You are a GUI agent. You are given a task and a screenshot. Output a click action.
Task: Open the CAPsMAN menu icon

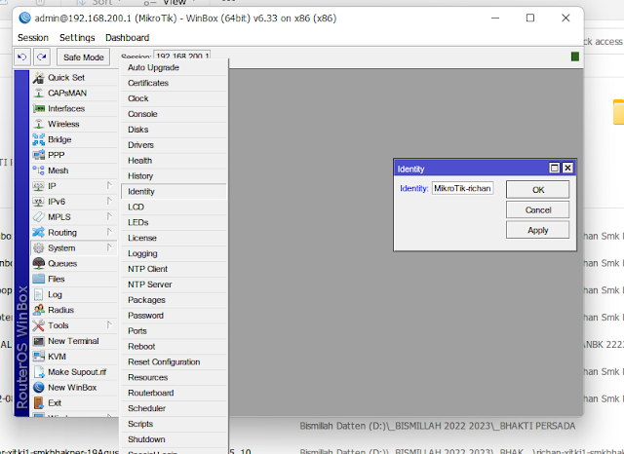(x=39, y=93)
